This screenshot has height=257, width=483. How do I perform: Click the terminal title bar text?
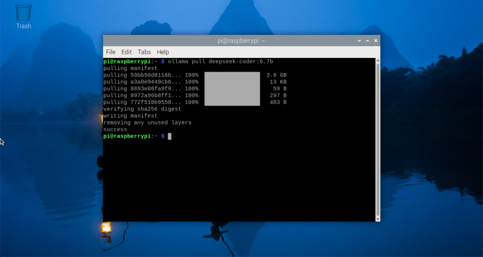coord(241,41)
